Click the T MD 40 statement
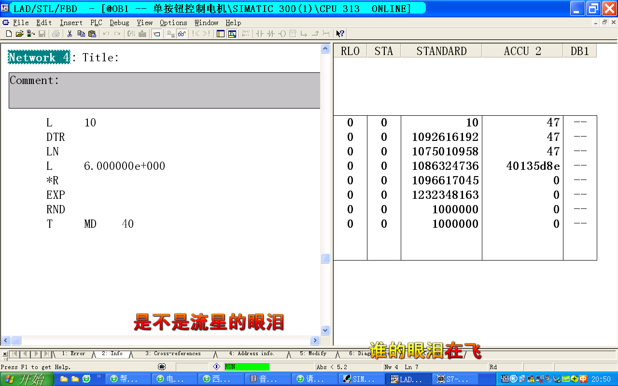 click(x=90, y=224)
